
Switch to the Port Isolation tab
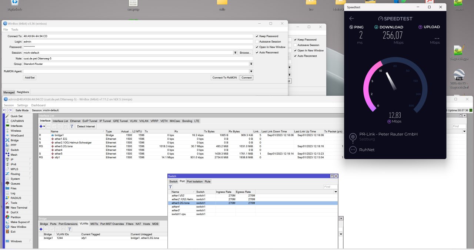tap(194, 182)
